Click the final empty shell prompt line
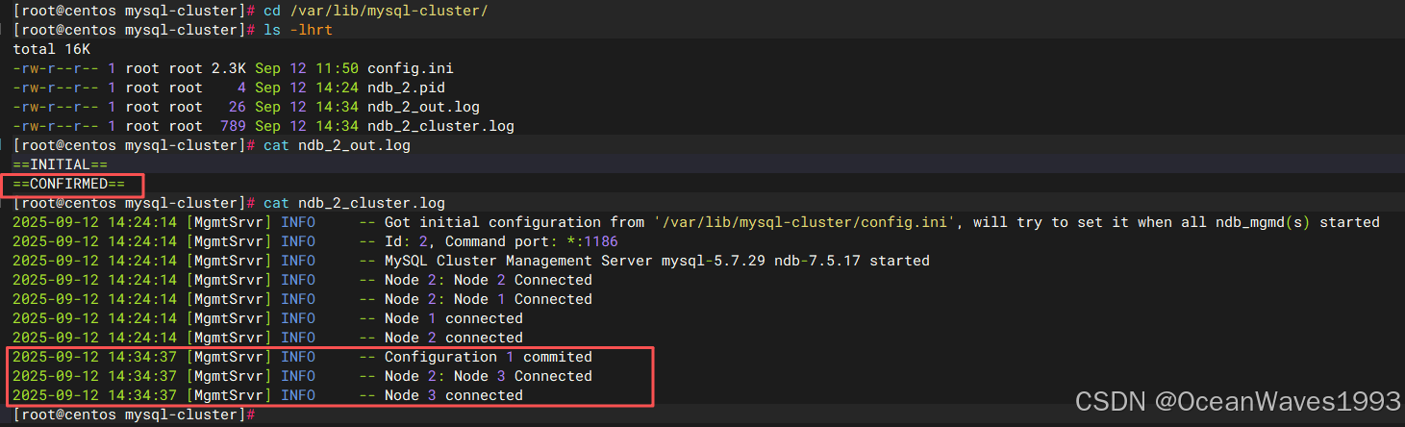Image resolution: width=1405 pixels, height=427 pixels. click(135, 414)
